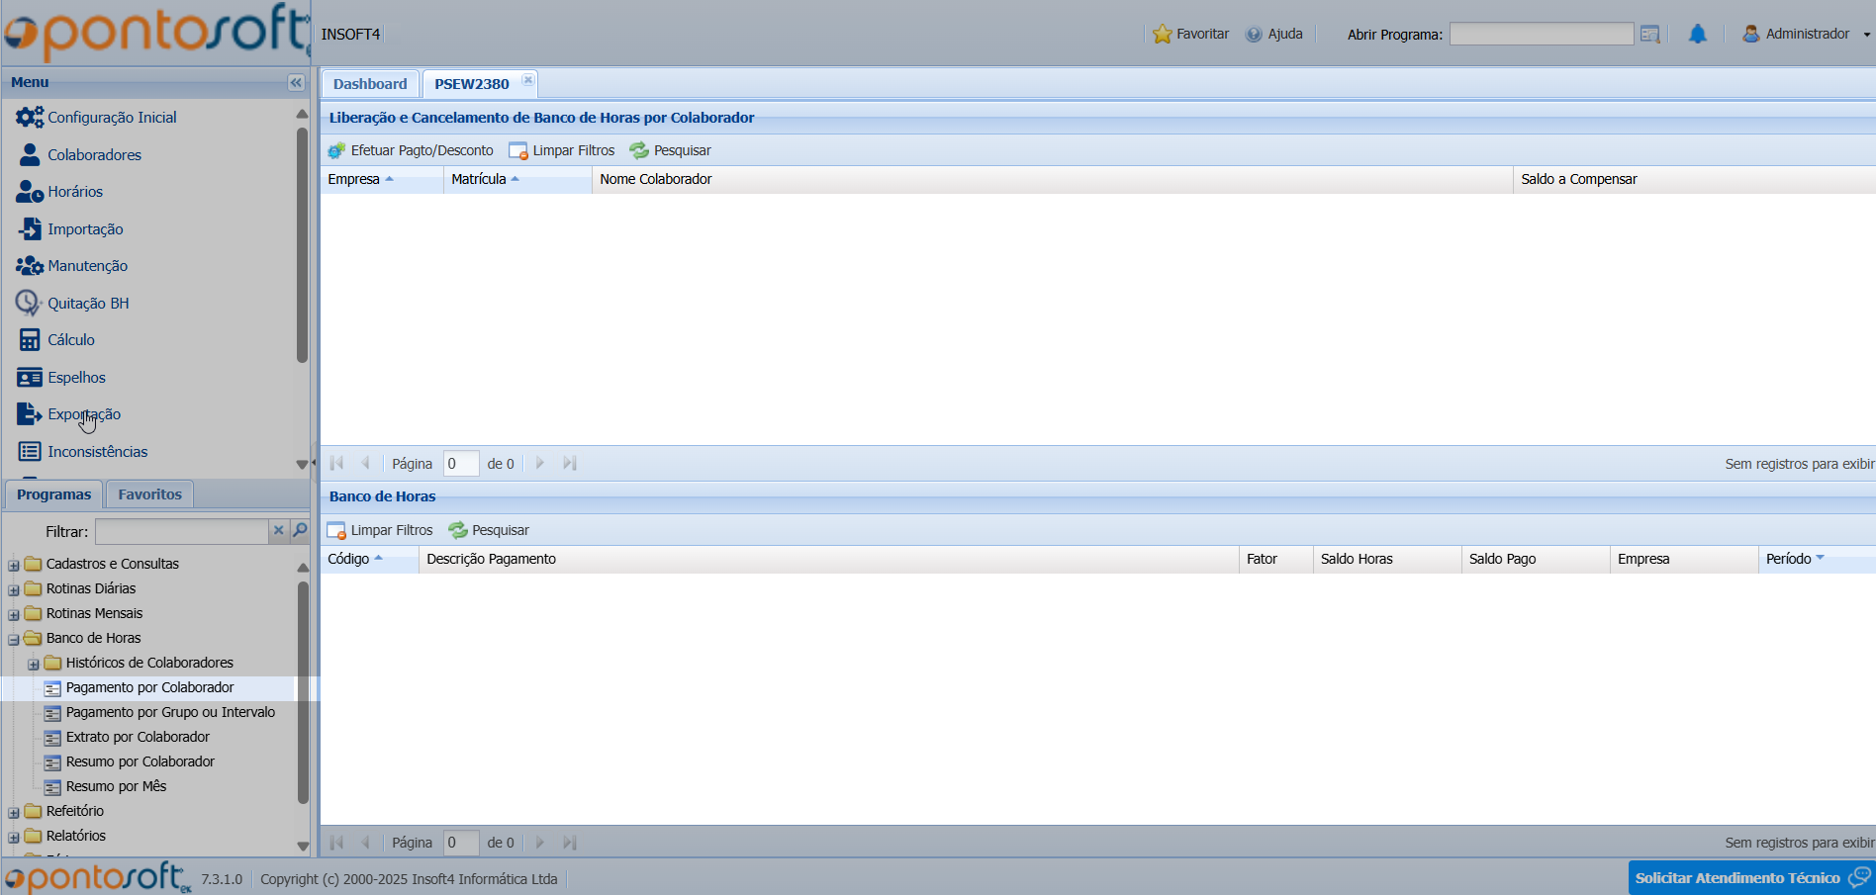
Task: Switch to the Dashboard tab
Action: coord(370,84)
